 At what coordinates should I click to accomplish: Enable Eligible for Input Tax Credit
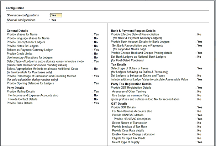tap(199, 138)
